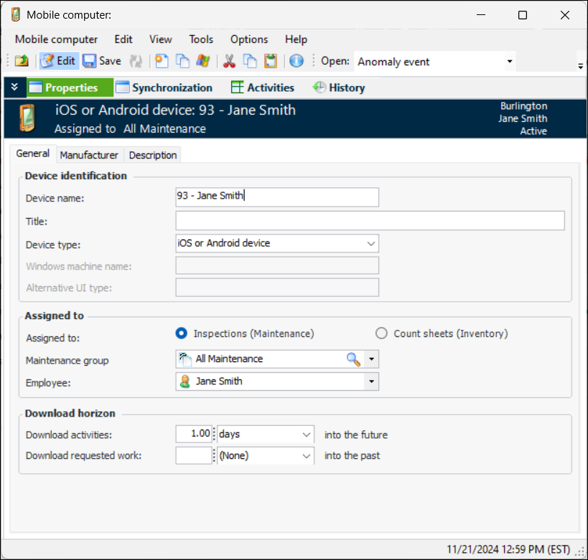Switch to the Manufacturer tab
The height and width of the screenshot is (560, 588).
pyautogui.click(x=89, y=155)
